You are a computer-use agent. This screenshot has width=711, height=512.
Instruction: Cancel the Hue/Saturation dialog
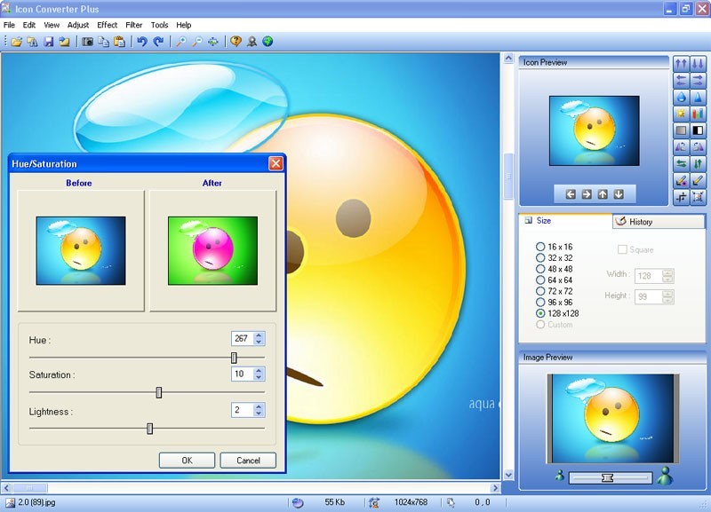[x=248, y=460]
